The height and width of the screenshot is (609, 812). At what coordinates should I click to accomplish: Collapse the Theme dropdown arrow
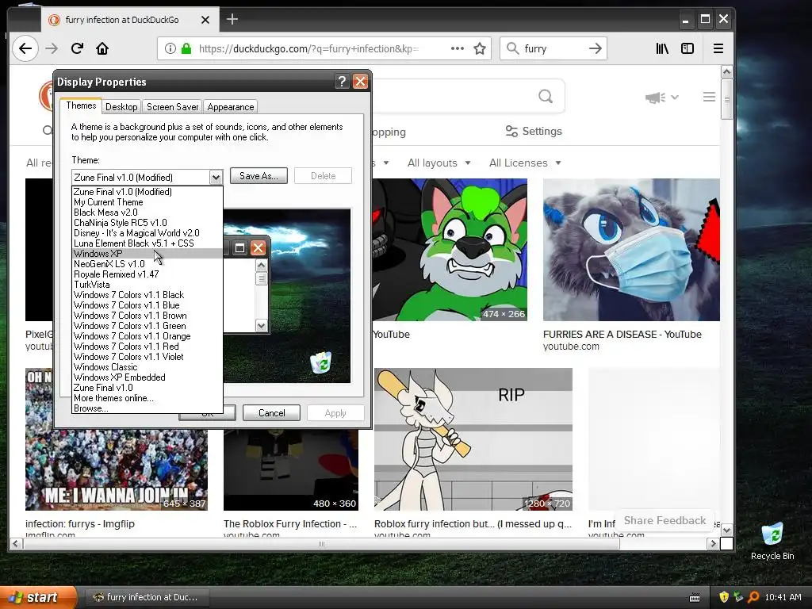pos(216,177)
